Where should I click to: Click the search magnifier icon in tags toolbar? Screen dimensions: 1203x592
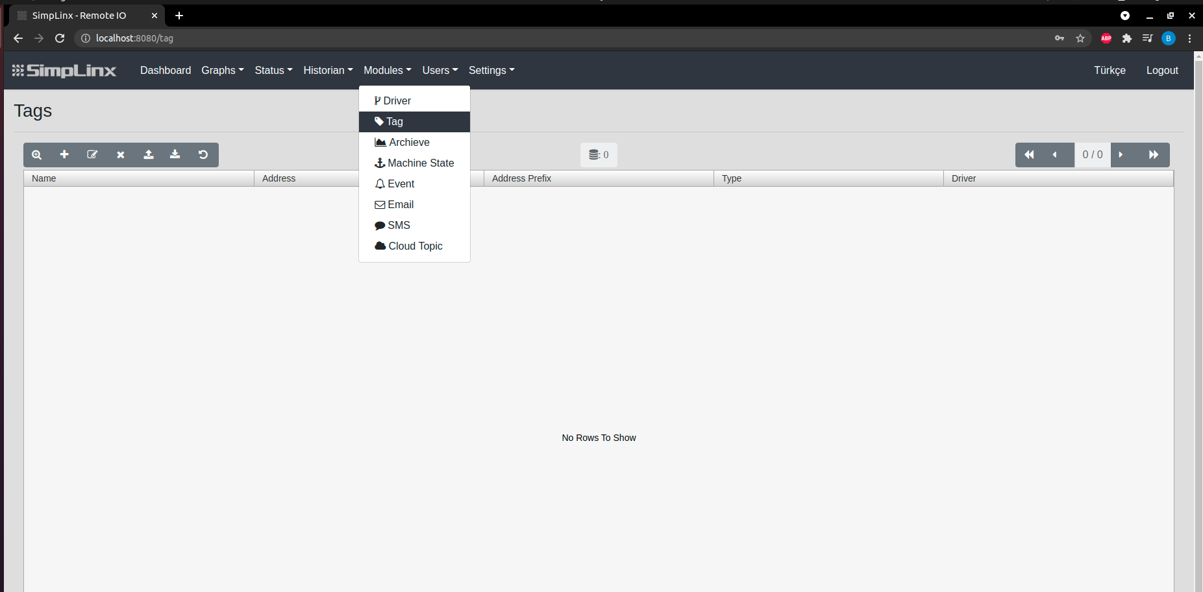[37, 155]
